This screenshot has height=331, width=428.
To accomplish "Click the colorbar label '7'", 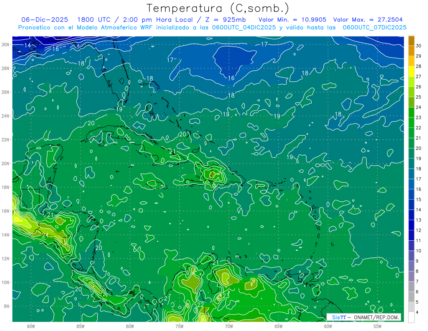I will tap(418, 281).
